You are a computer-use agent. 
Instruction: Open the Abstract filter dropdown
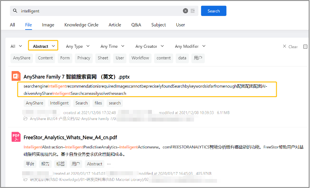click(43, 46)
